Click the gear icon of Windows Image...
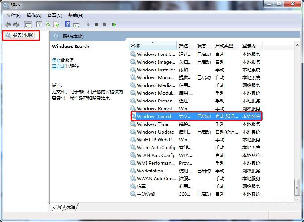Viewport: 304px width, 222px height. pos(133,62)
